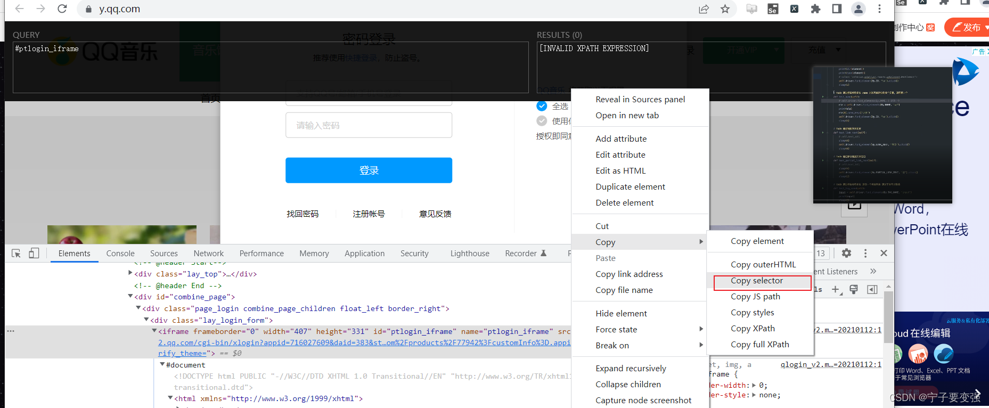The width and height of the screenshot is (989, 408).
Task: Tick the checkbox below 全选
Action: click(x=542, y=121)
